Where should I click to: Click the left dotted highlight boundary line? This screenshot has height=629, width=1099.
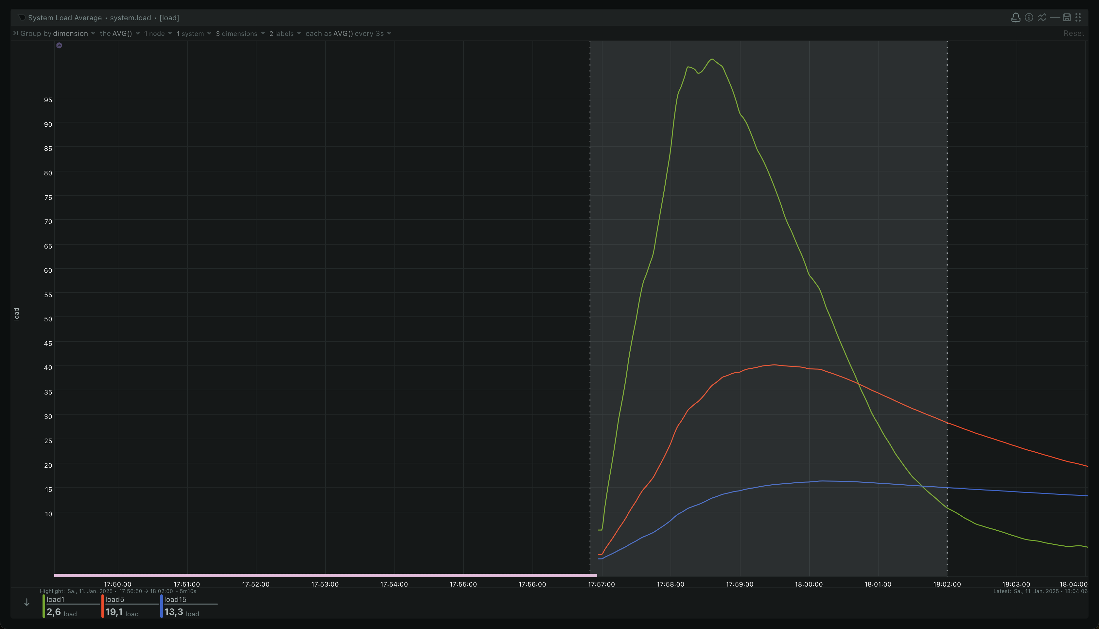[590, 308]
